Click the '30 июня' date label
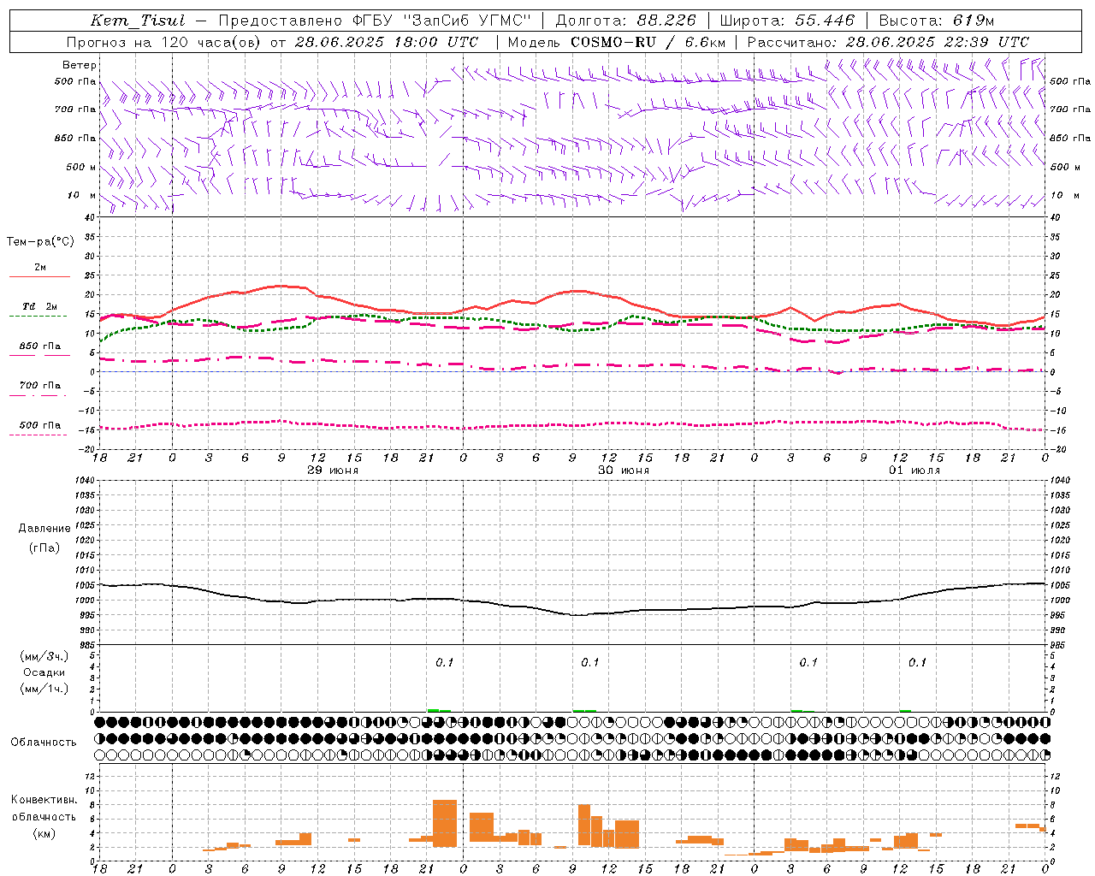Screen dimensions: 1095x876 point(624,471)
